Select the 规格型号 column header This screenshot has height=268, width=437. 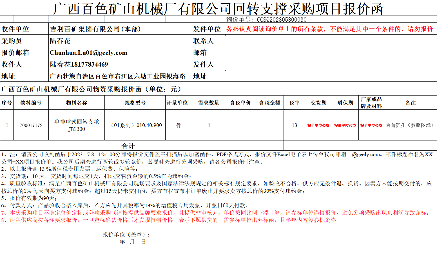click(x=135, y=103)
